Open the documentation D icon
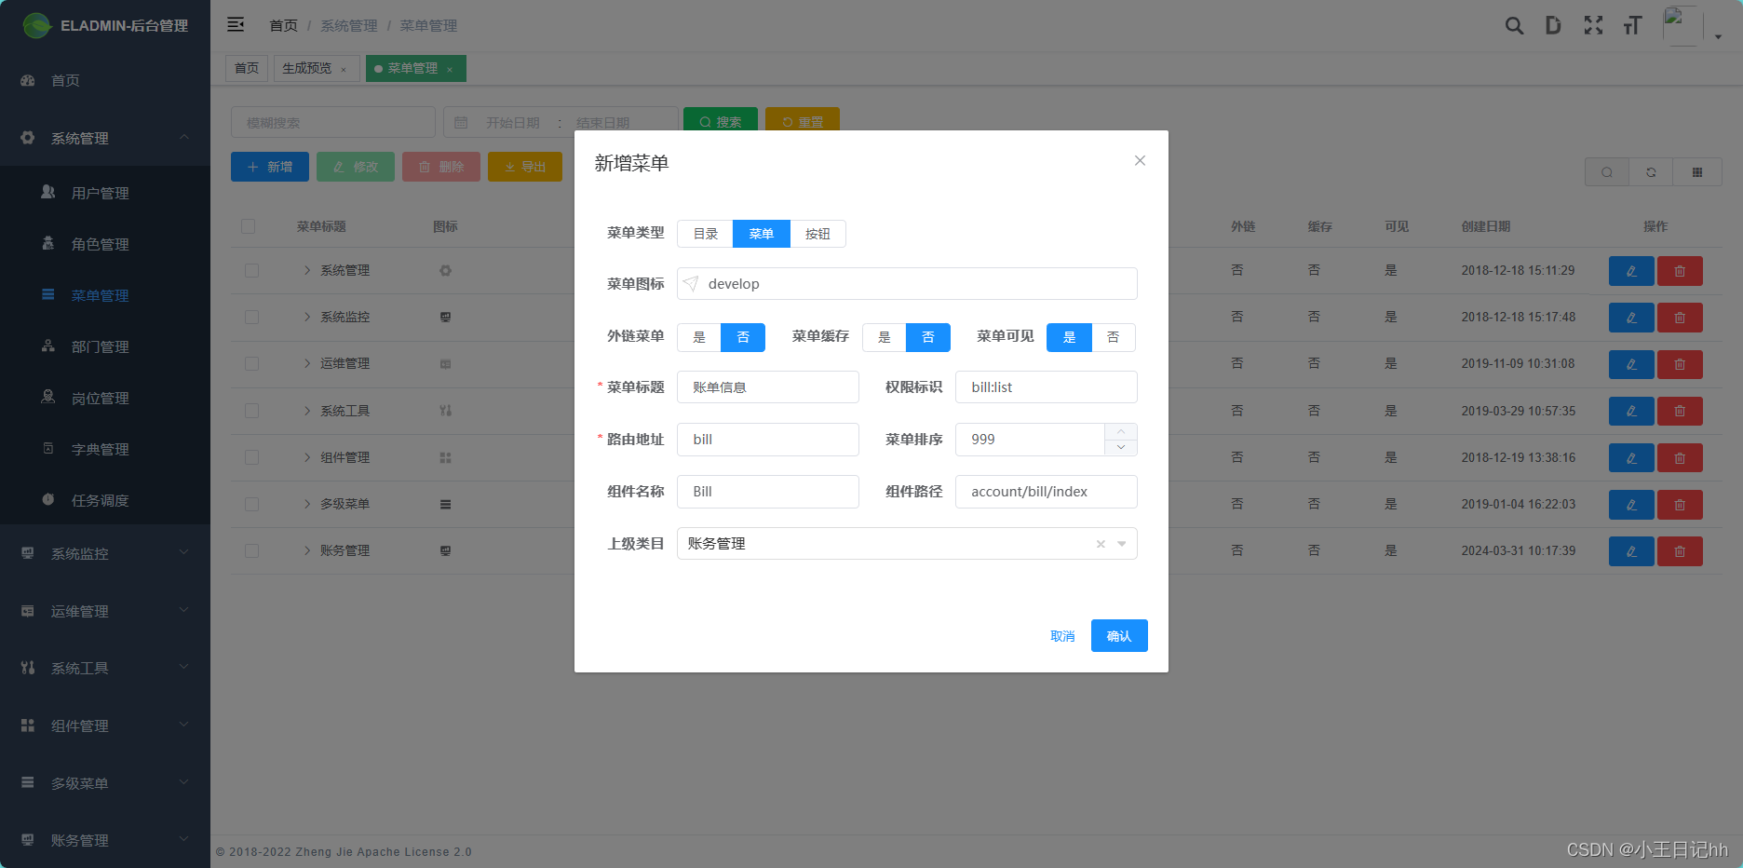 click(x=1553, y=25)
